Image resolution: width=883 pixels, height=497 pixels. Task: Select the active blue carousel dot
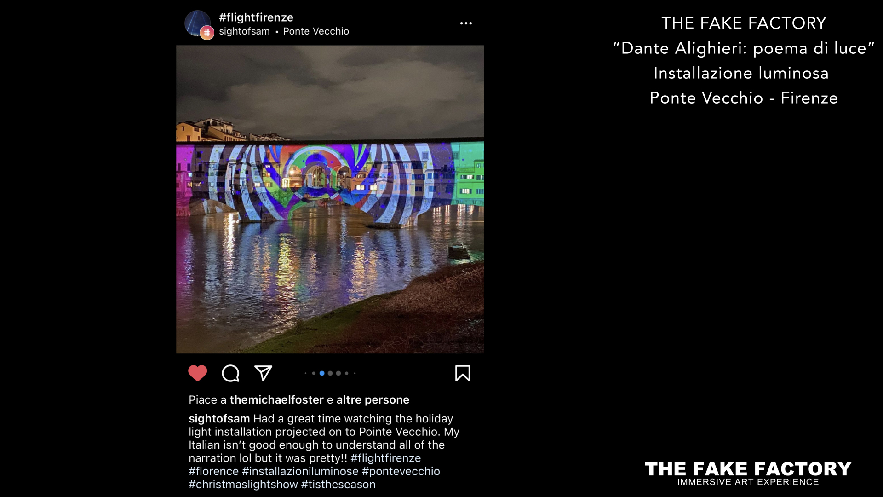pyautogui.click(x=322, y=373)
